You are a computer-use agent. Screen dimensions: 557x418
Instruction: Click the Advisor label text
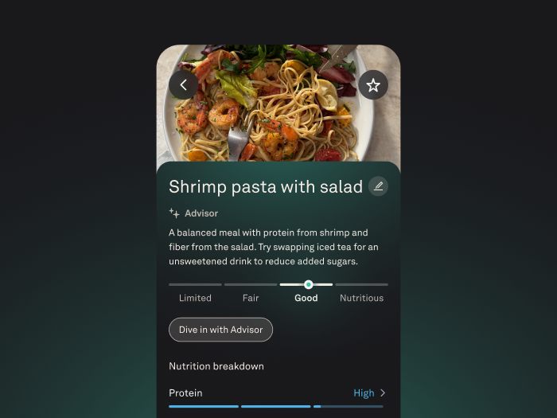[x=201, y=213]
